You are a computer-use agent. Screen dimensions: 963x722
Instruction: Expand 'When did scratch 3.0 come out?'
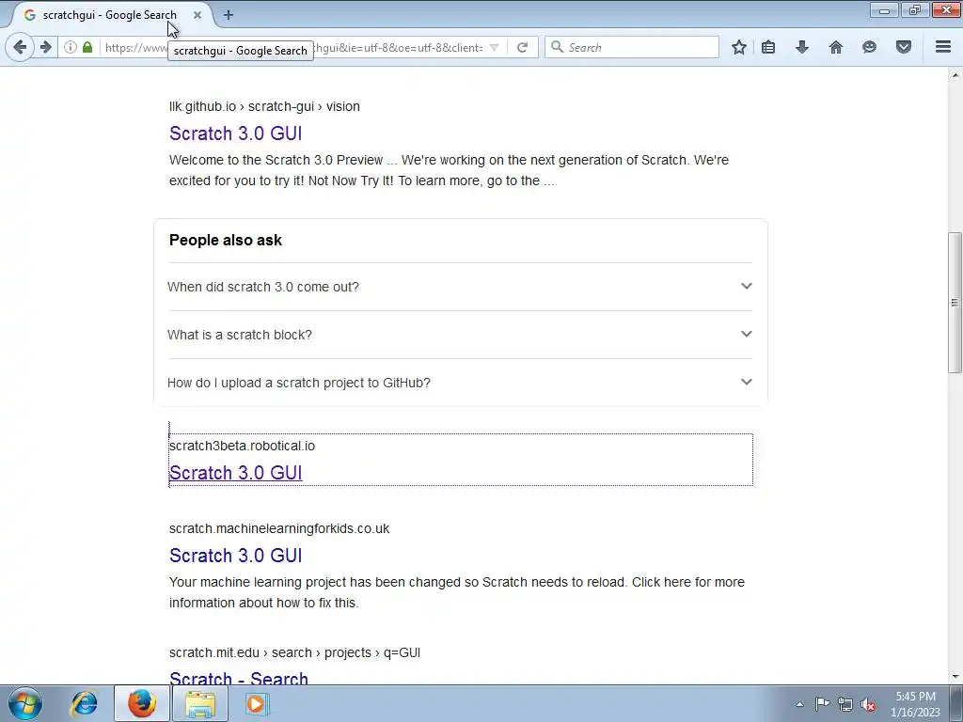460,287
